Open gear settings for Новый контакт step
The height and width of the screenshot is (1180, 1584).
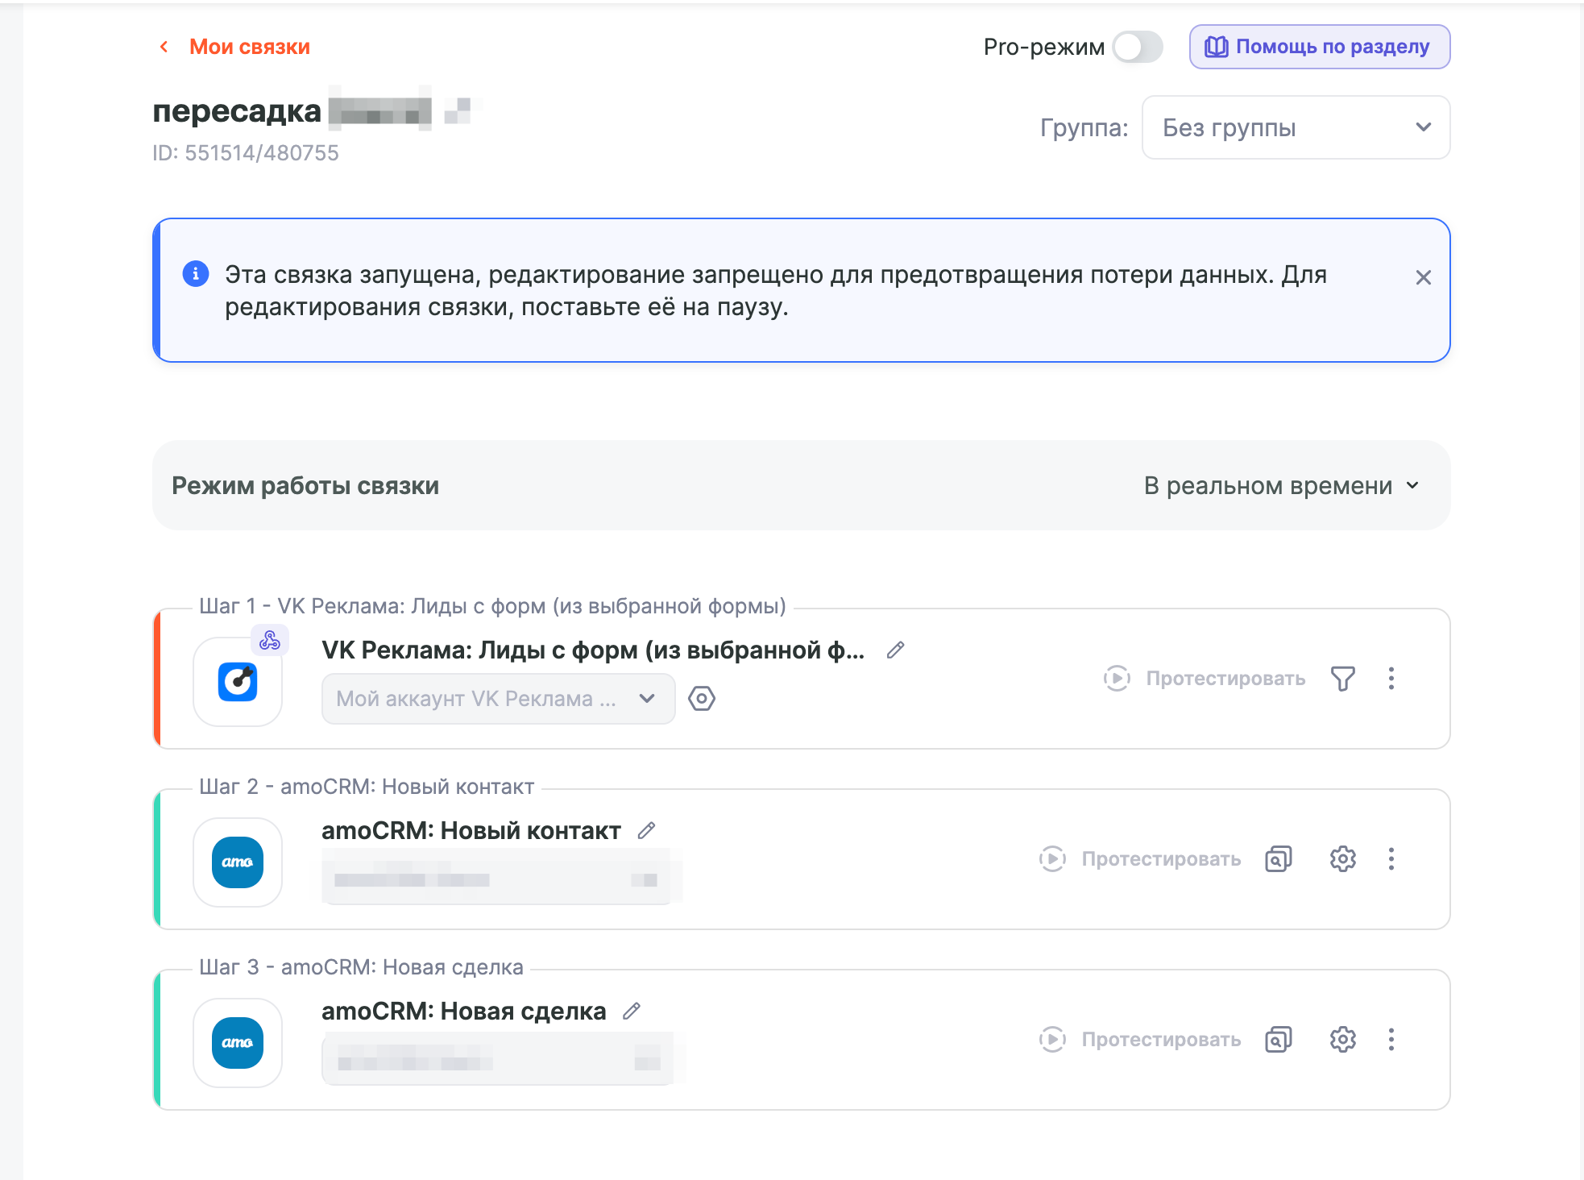[1343, 859]
